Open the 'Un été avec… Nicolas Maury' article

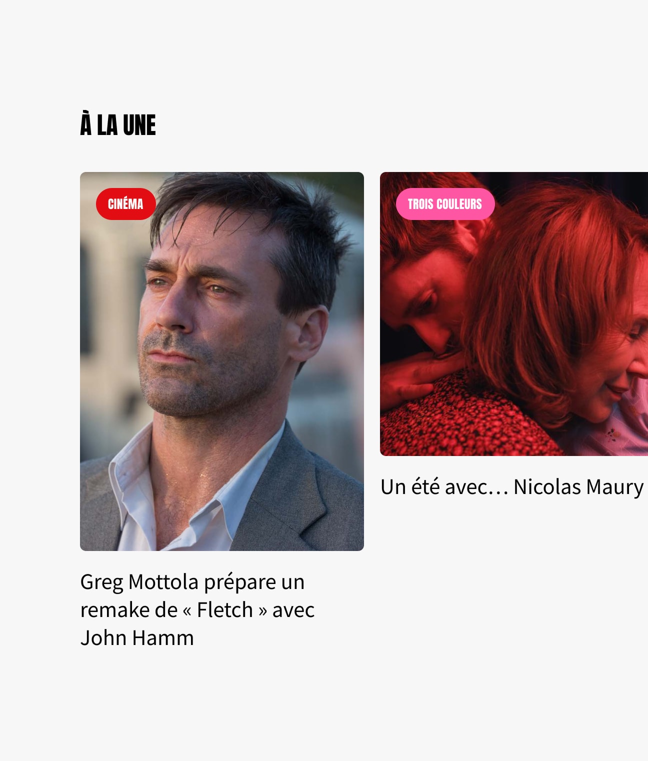[x=512, y=486]
